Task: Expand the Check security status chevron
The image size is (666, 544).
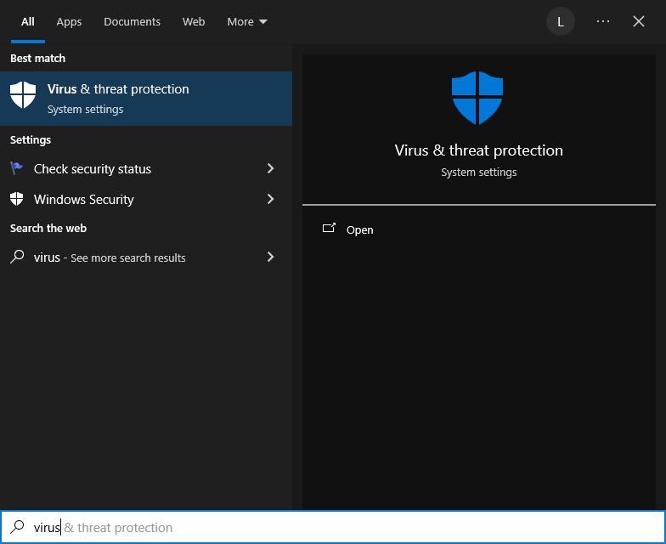Action: tap(270, 168)
